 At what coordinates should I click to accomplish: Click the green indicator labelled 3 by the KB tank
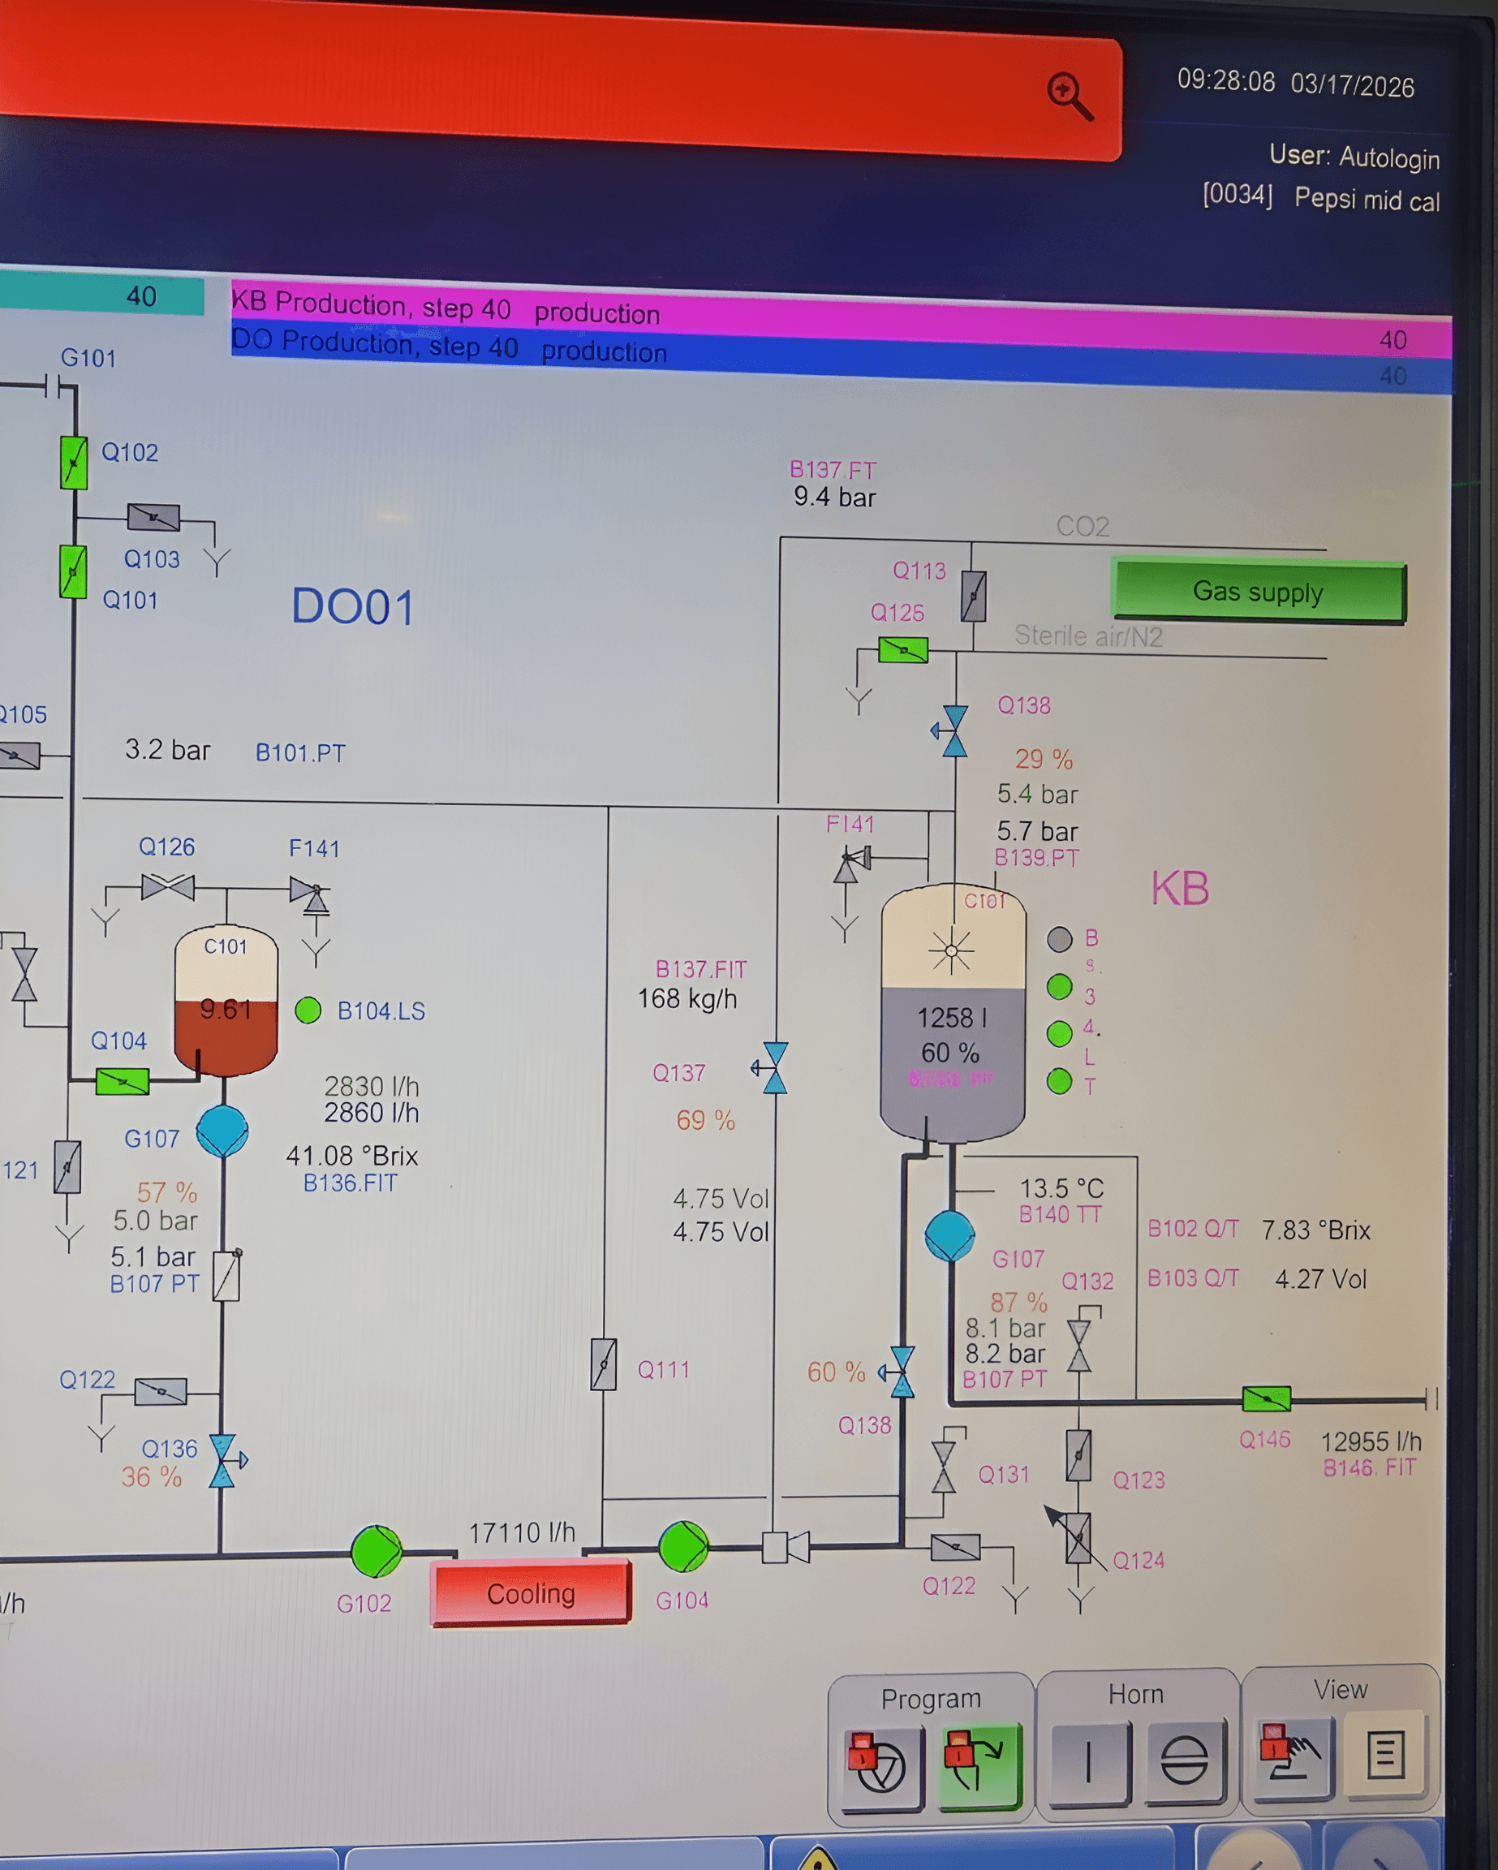1059,986
